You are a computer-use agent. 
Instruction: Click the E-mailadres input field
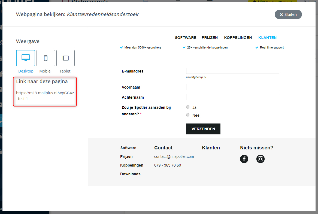[232, 71]
